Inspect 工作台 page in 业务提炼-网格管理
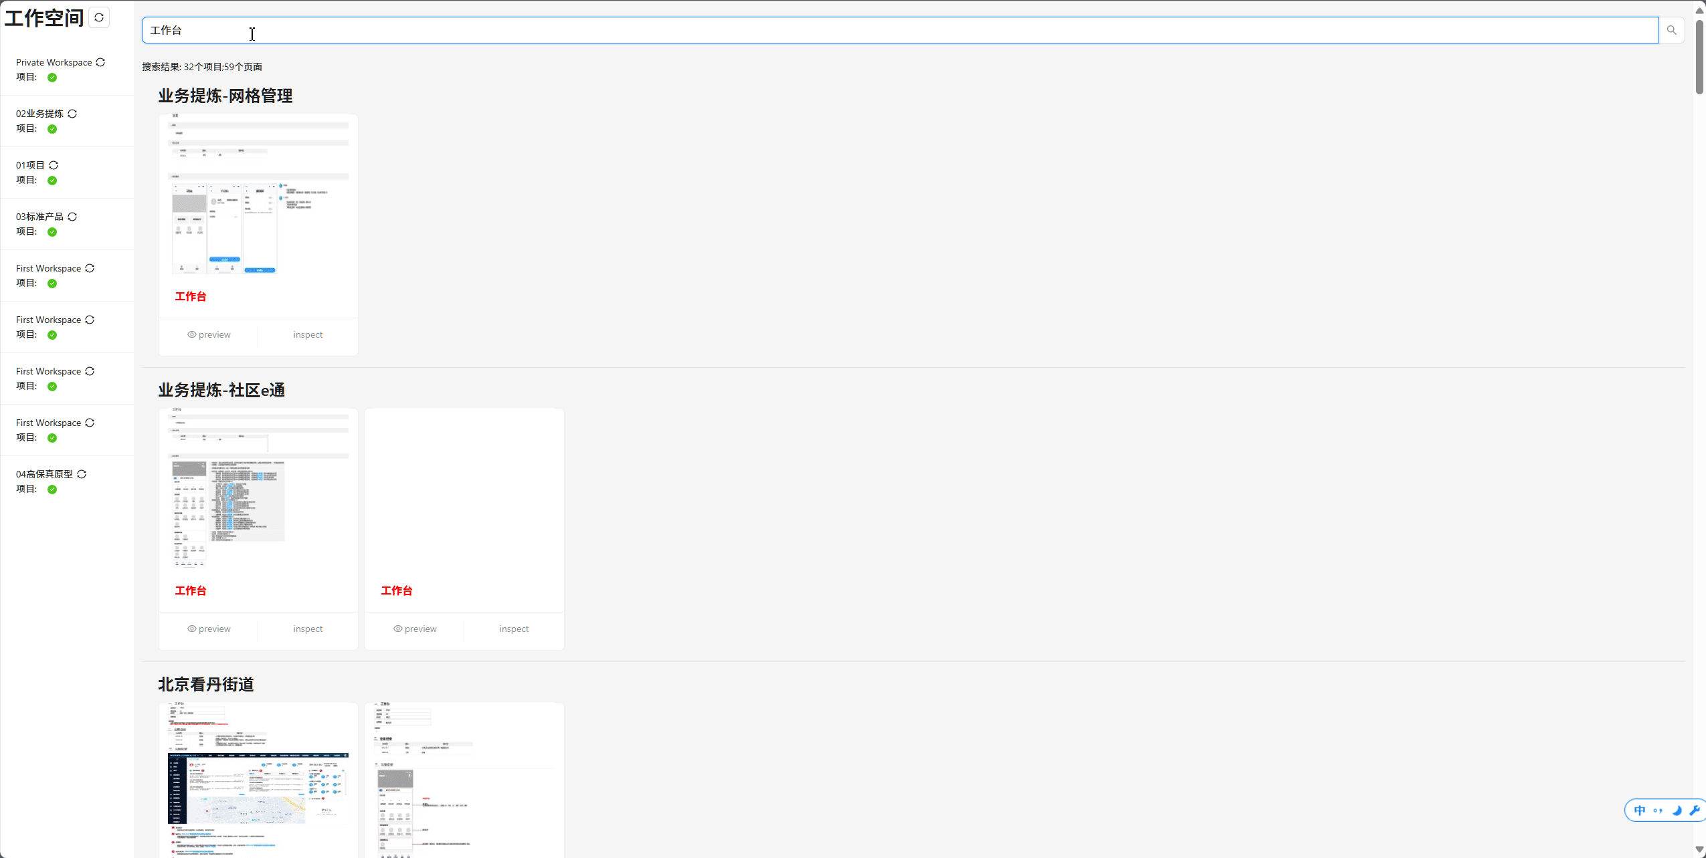The height and width of the screenshot is (858, 1706). 308,334
